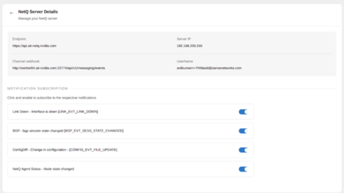
Task: Click the Manage your NetQ server subtitle
Action: coord(38,18)
